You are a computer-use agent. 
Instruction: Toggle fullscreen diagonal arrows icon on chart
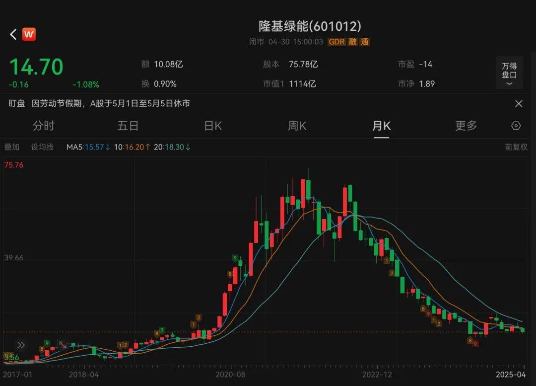[63, 345]
